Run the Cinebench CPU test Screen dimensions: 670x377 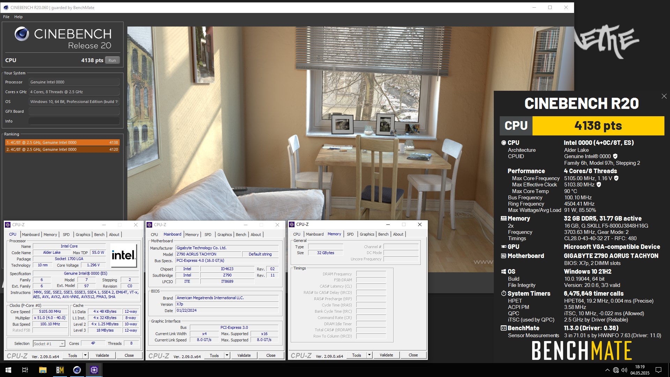[112, 60]
